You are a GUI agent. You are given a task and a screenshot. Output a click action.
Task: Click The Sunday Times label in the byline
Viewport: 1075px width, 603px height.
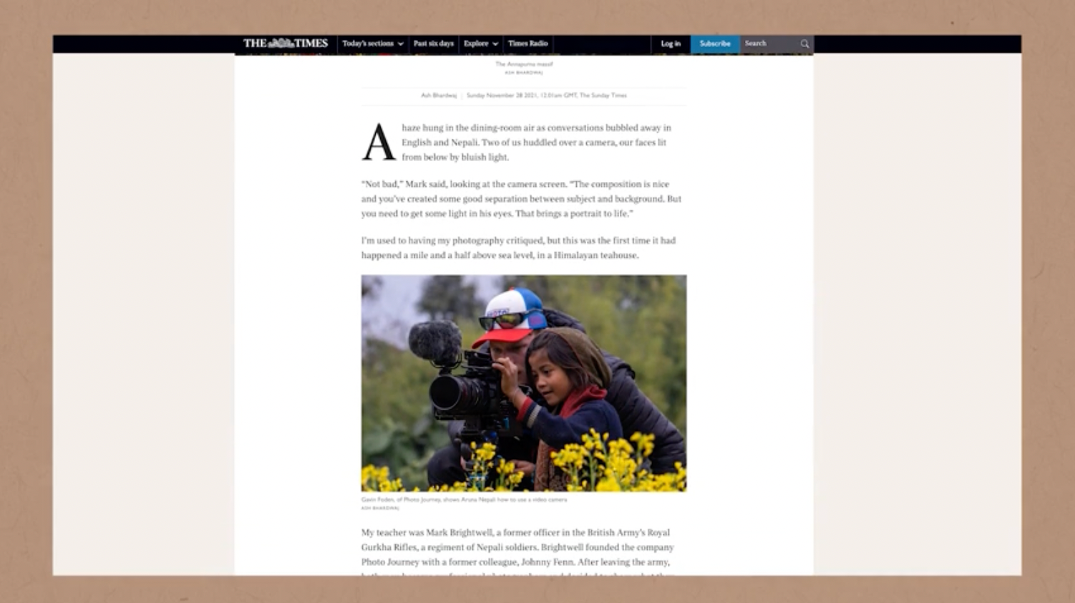[603, 95]
